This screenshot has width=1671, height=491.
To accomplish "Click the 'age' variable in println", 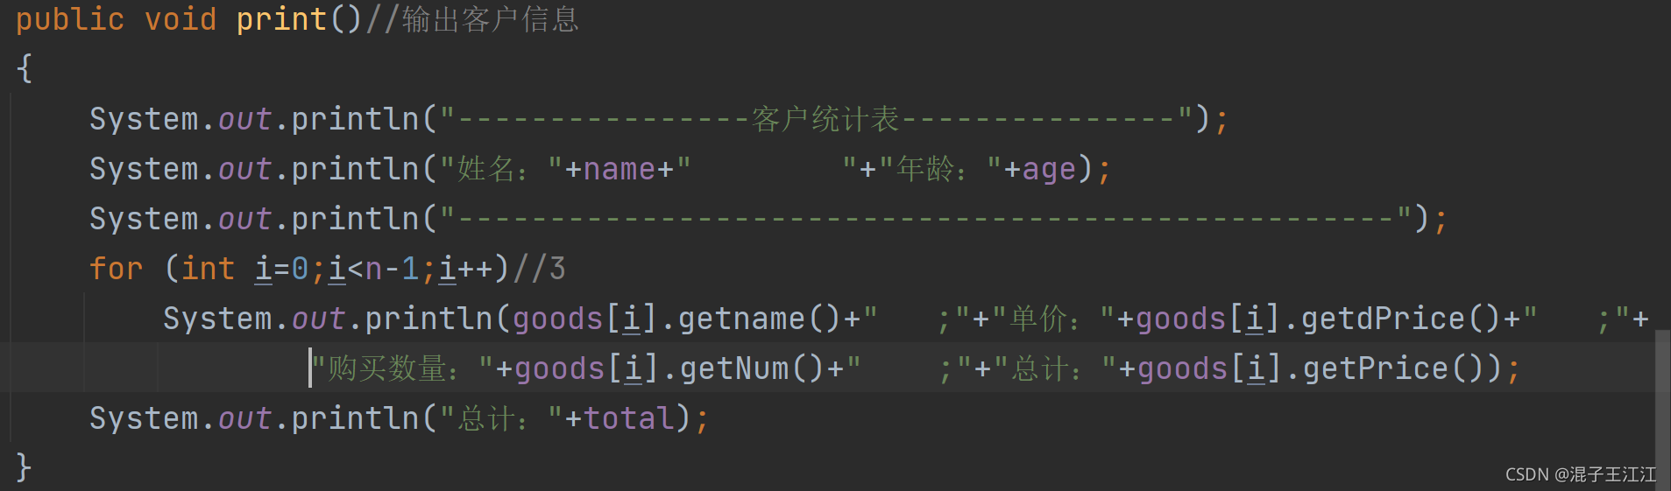I will click(1049, 169).
